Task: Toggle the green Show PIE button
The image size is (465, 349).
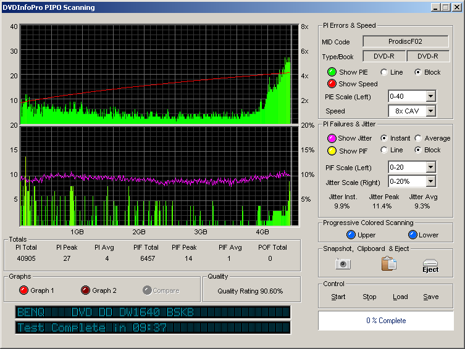Action: 332,72
